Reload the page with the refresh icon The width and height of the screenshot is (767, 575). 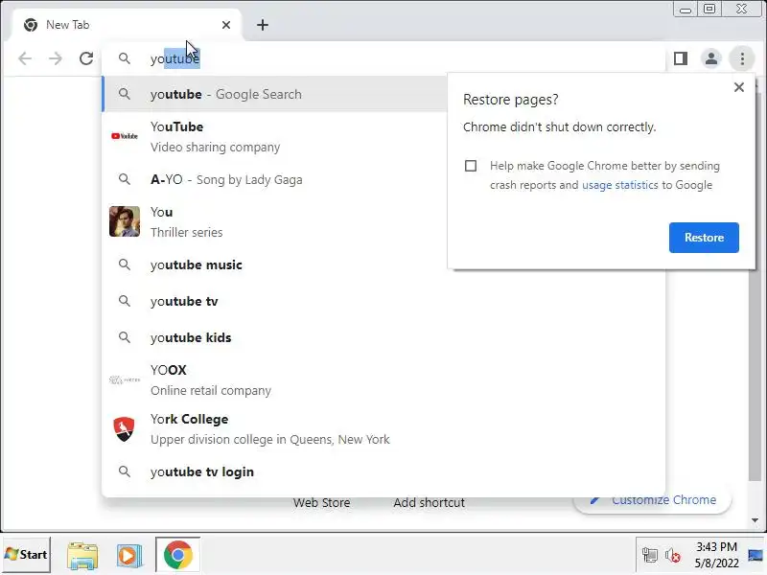tap(86, 58)
